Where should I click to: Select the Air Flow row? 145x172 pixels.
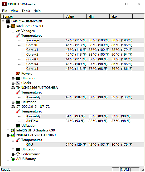click(85, 121)
